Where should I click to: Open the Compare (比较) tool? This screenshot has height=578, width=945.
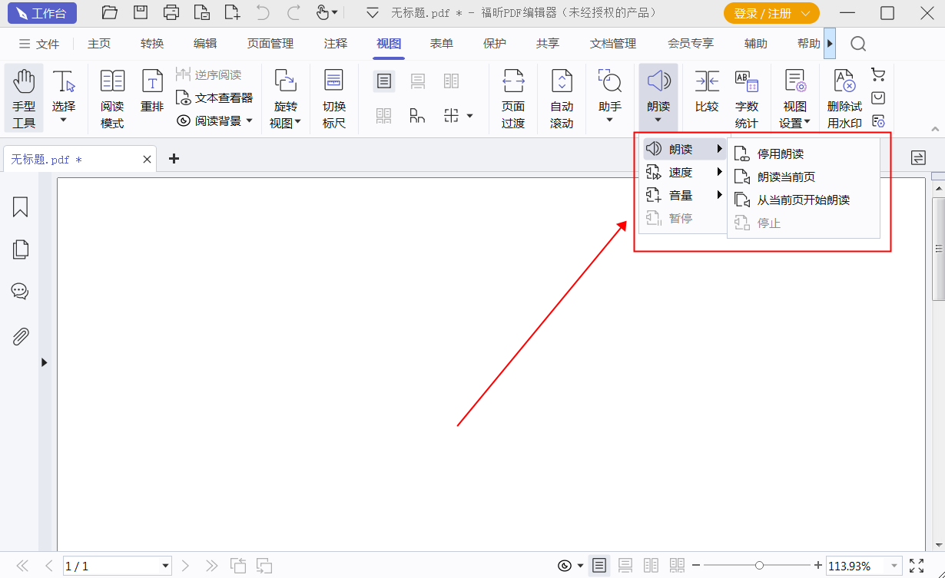[x=706, y=91]
